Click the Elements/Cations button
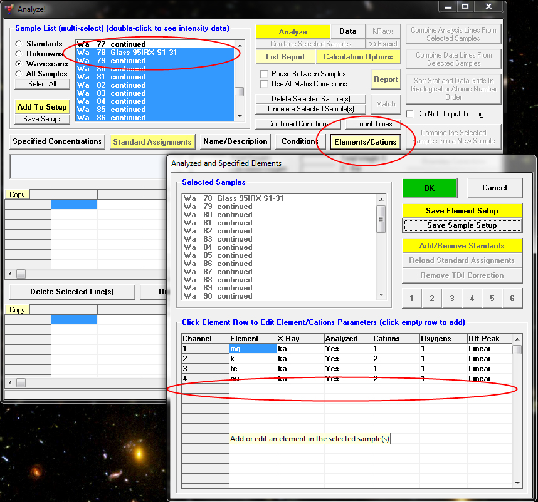Screen dimensions: 538x502 [365, 142]
